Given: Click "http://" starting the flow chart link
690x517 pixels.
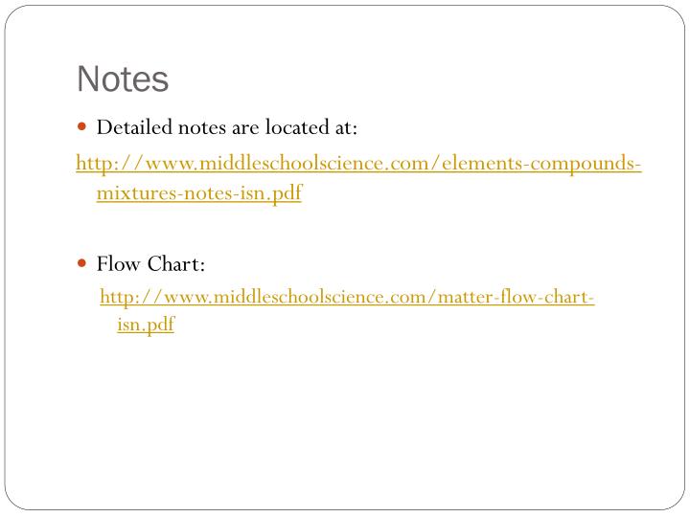Looking at the screenshot, I should (131, 297).
